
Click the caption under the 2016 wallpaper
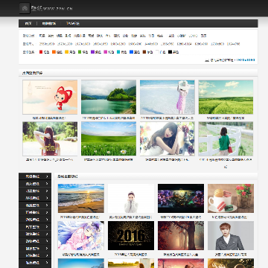[131, 255]
